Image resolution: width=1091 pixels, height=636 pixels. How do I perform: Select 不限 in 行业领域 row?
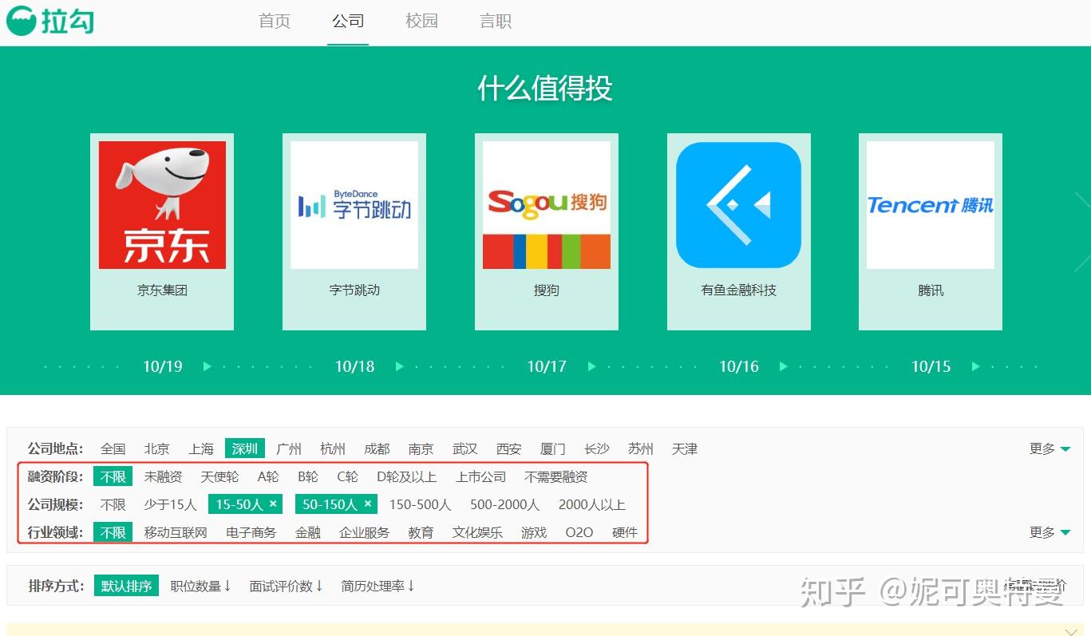point(113,532)
